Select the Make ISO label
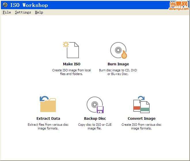 (x=72, y=64)
